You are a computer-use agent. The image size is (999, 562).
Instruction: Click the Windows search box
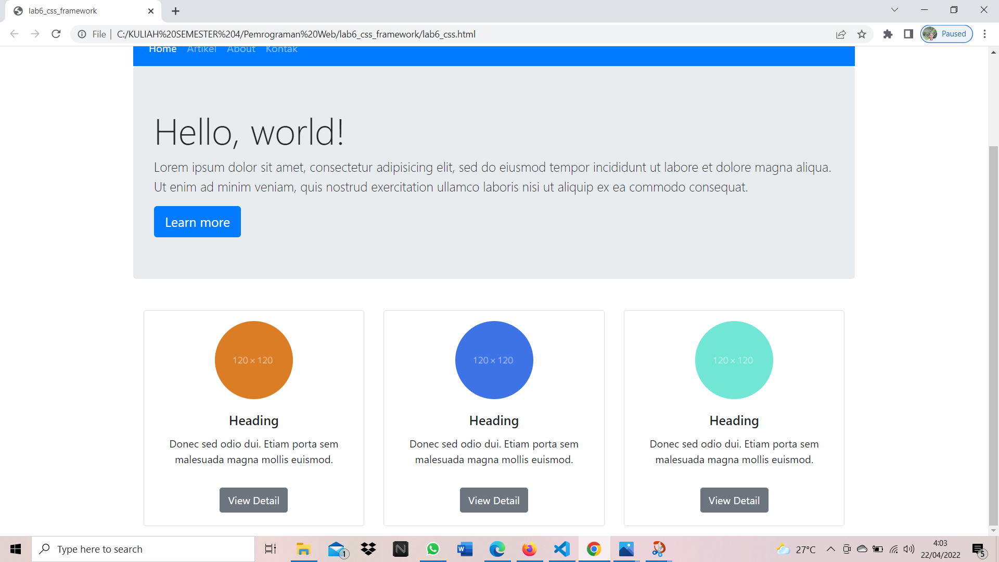pyautogui.click(x=143, y=548)
